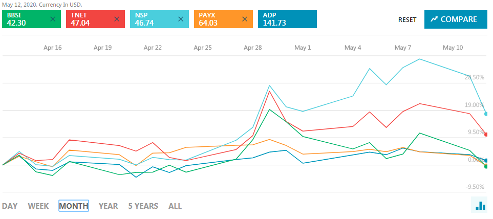The width and height of the screenshot is (493, 219).
Task: Switch chart range to WEEK
Action: coord(38,206)
